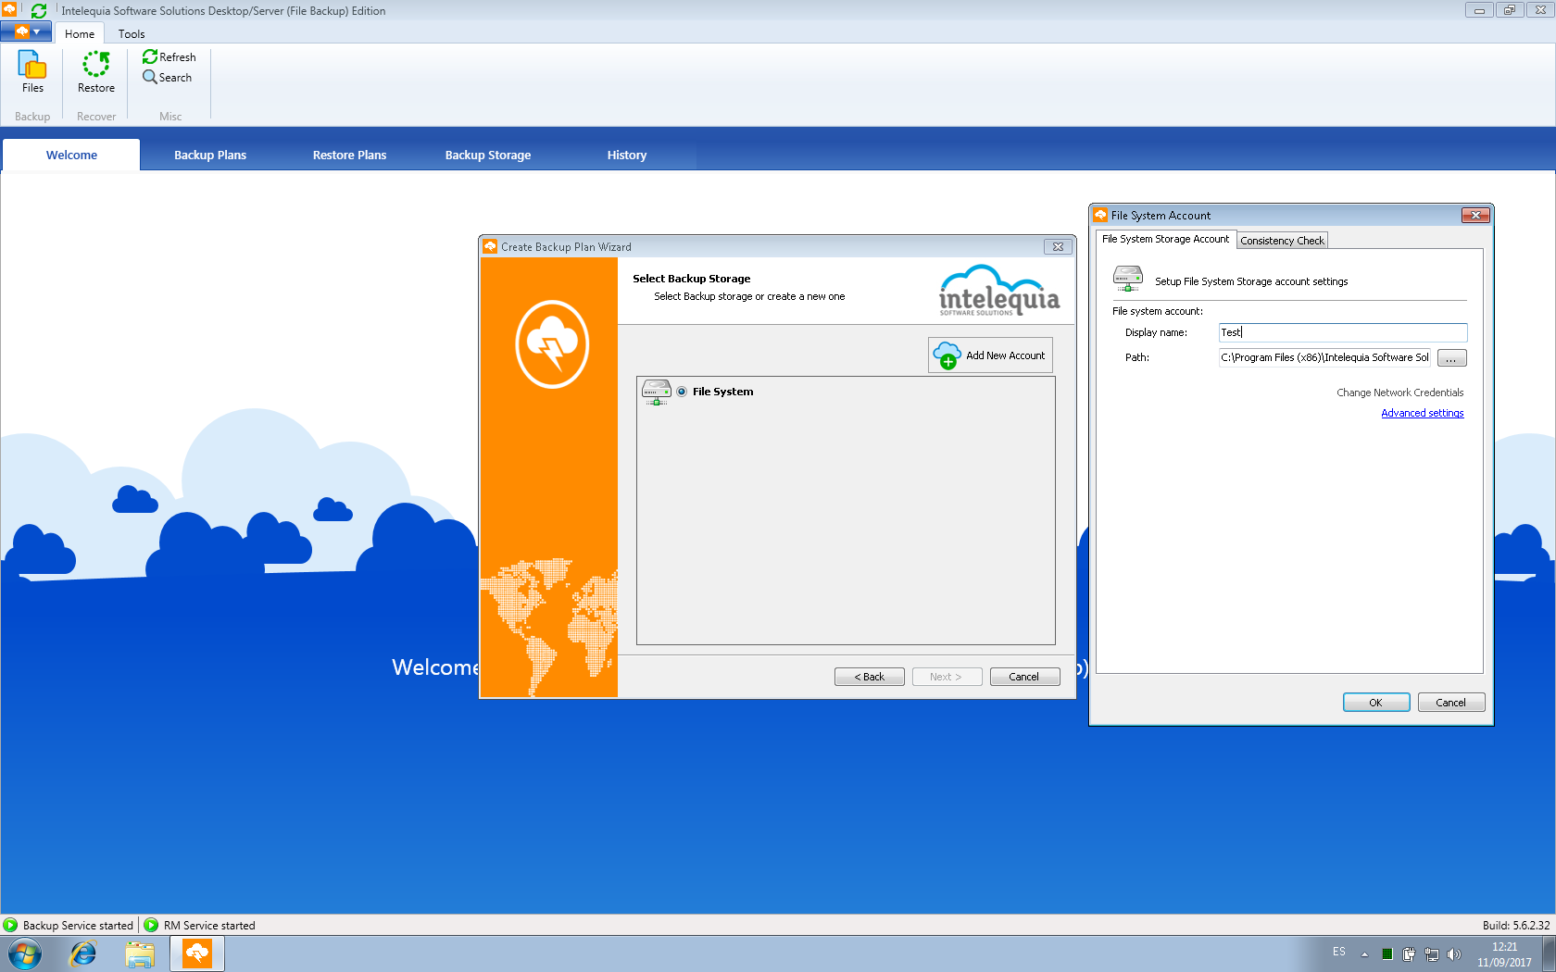Open the Backup Plans tab

[x=210, y=156]
